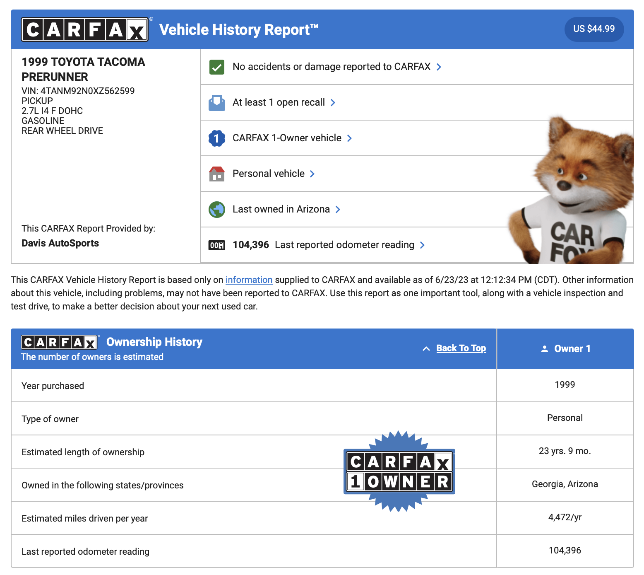Click the Type of owner row label
The height and width of the screenshot is (575, 644).
pyautogui.click(x=50, y=419)
